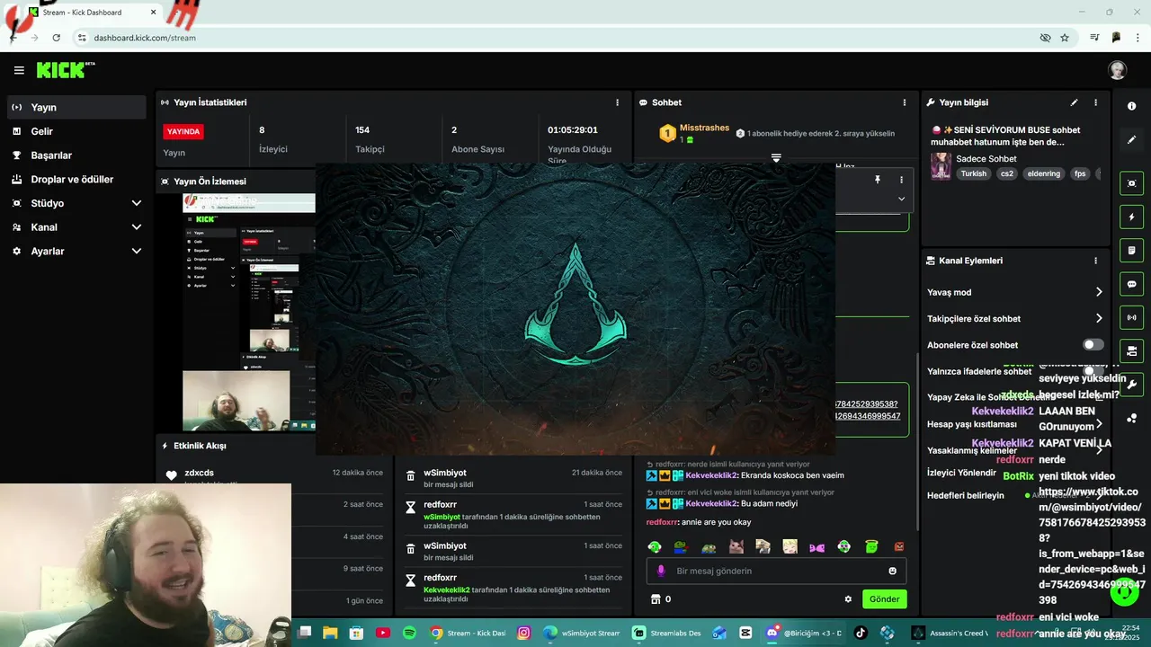
Task: Open the emoji picker in message box
Action: click(892, 571)
